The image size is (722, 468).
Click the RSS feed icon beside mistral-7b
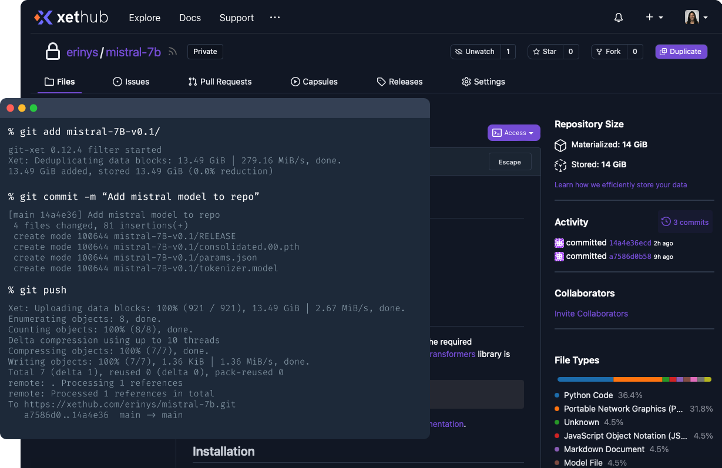[173, 52]
